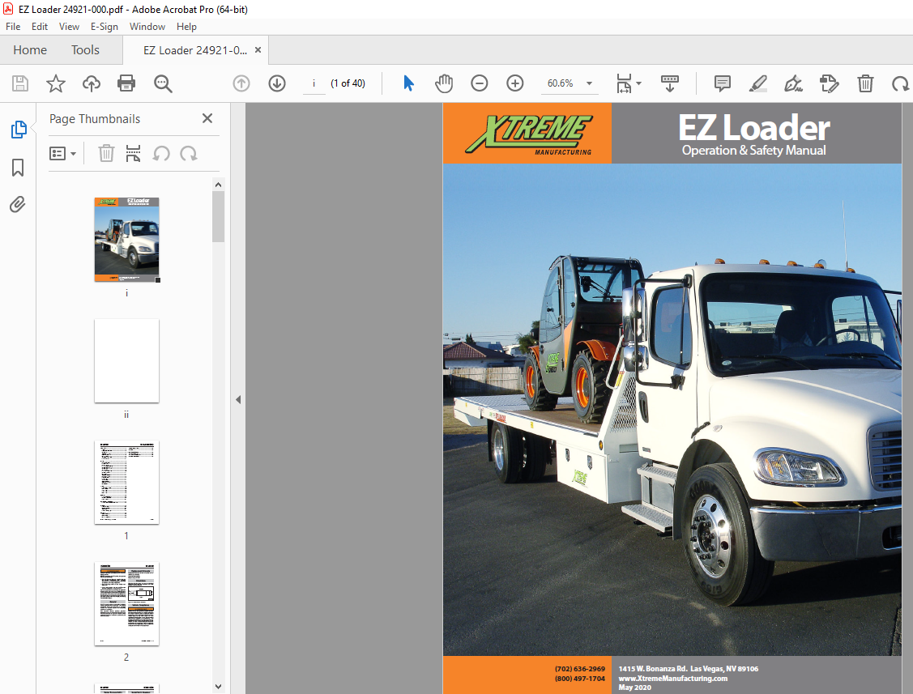Select the blank page thumbnail ii
The image size is (913, 694).
point(127,360)
